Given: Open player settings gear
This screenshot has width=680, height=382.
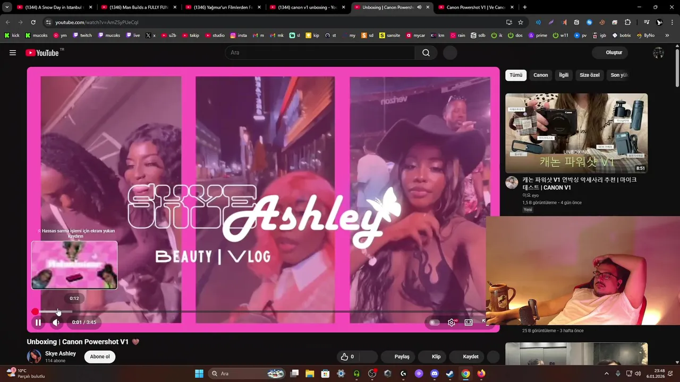Looking at the screenshot, I should point(452,322).
